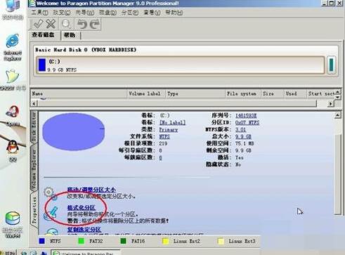Switch to the 帮助 tab

(70, 35)
